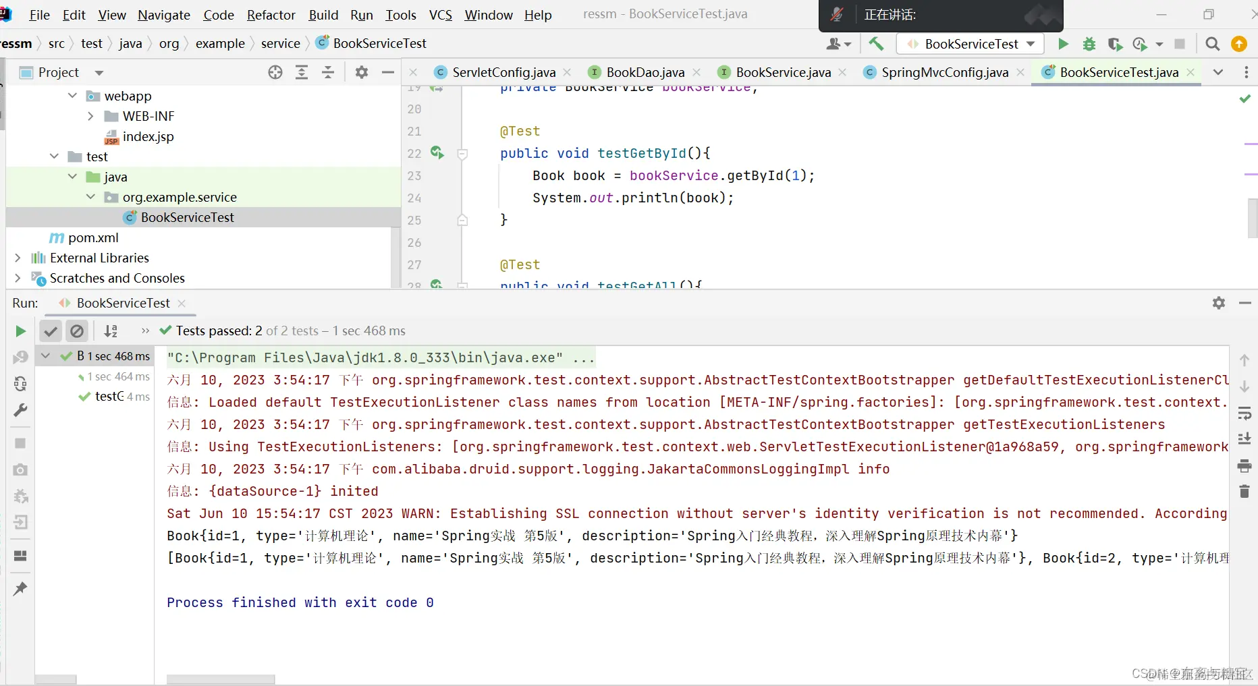Open Search Everywhere magnifier
Image resolution: width=1258 pixels, height=686 pixels.
(1212, 44)
